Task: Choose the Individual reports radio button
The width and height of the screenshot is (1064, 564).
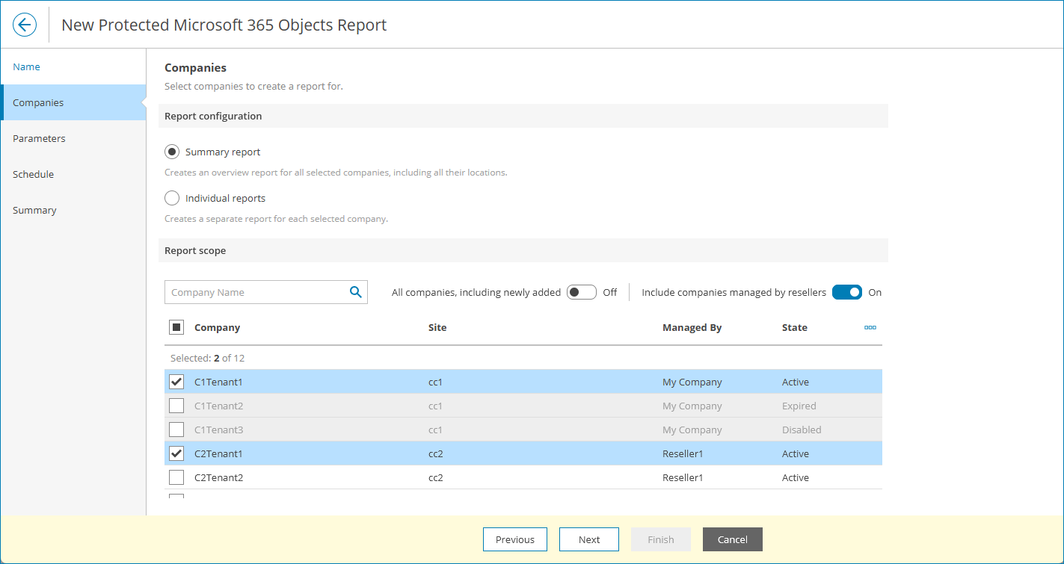Action: [x=172, y=198]
